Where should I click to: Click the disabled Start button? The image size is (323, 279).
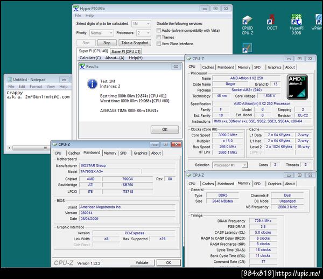(x=86, y=43)
